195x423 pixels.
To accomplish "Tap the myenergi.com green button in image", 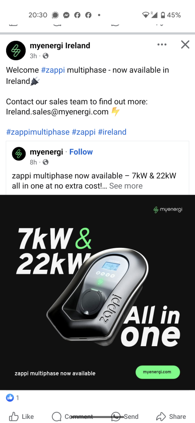I will (157, 372).
